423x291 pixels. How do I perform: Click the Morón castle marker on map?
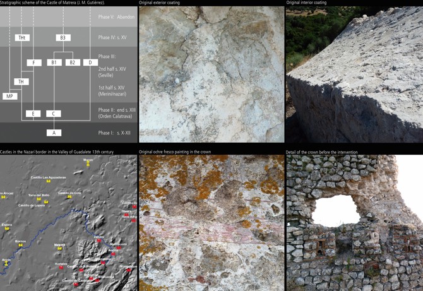click(x=88, y=164)
